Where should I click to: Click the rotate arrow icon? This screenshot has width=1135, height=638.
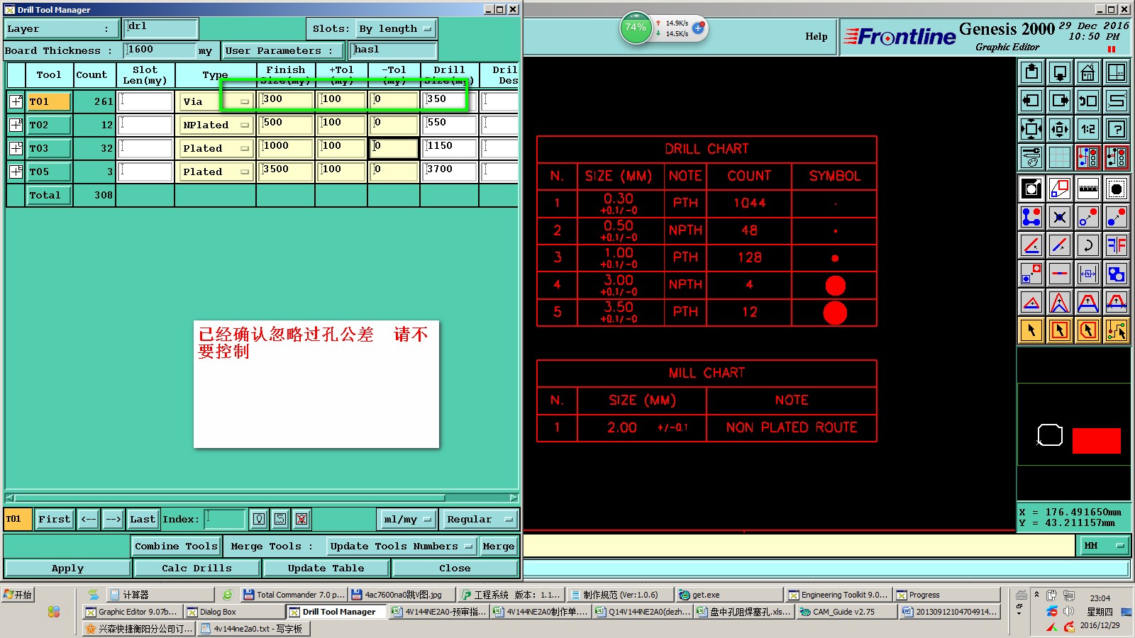pyautogui.click(x=1088, y=245)
